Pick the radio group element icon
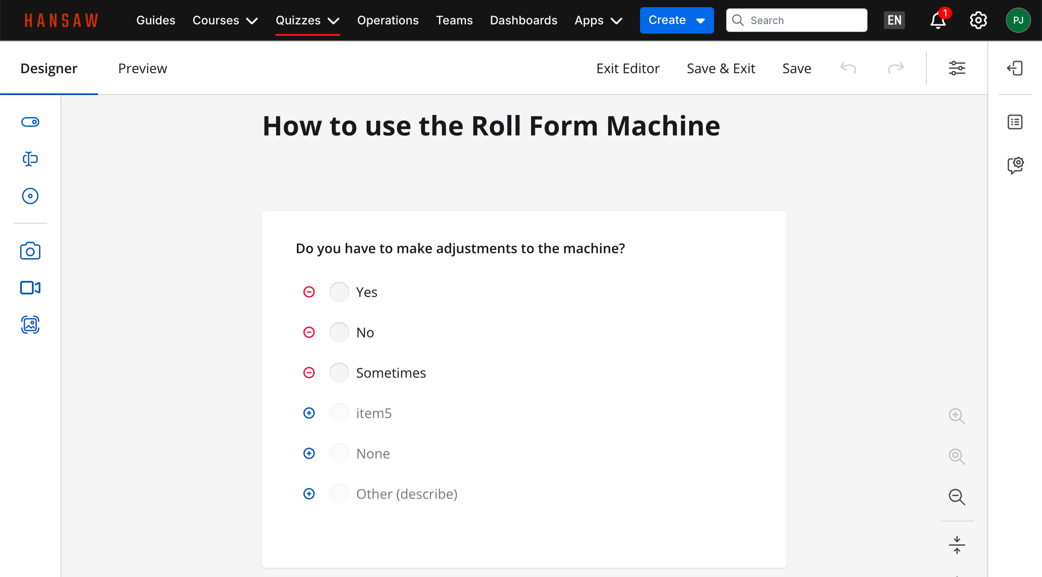1042x577 pixels. click(30, 196)
